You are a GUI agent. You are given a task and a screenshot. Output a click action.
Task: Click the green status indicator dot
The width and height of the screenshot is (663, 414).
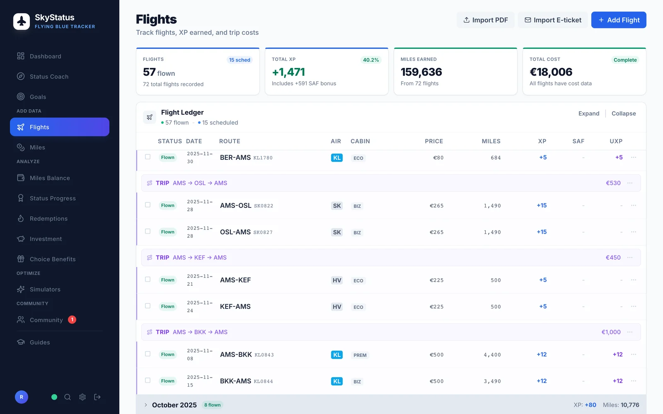(x=54, y=397)
